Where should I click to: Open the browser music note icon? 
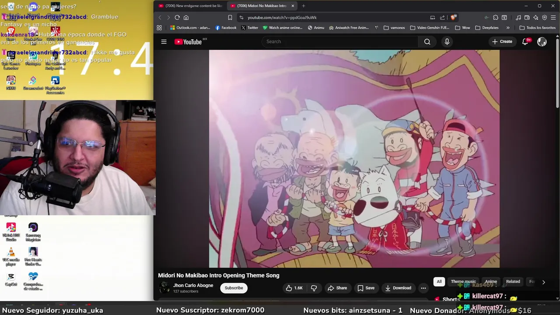(x=518, y=17)
